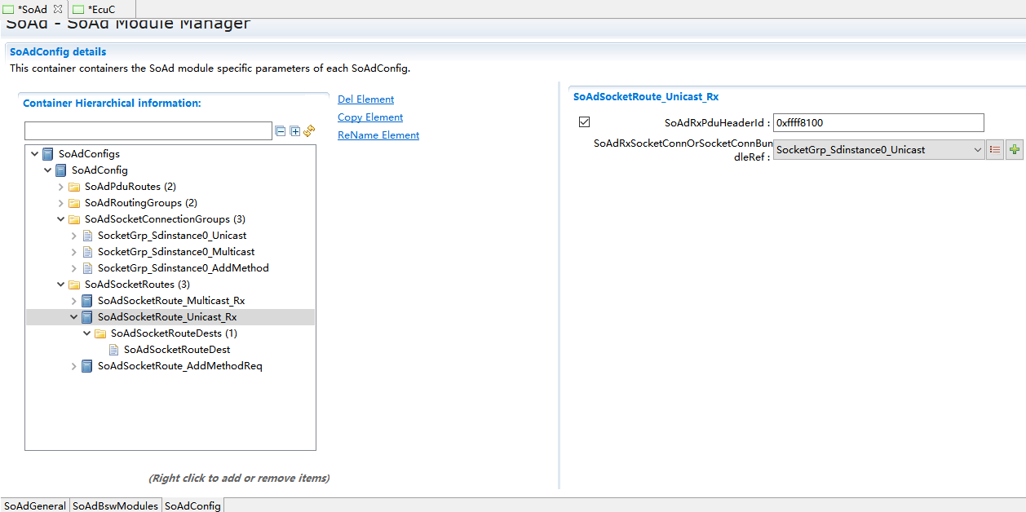Open the SoAdGeneral bottom tab
1026x512 pixels.
34,505
